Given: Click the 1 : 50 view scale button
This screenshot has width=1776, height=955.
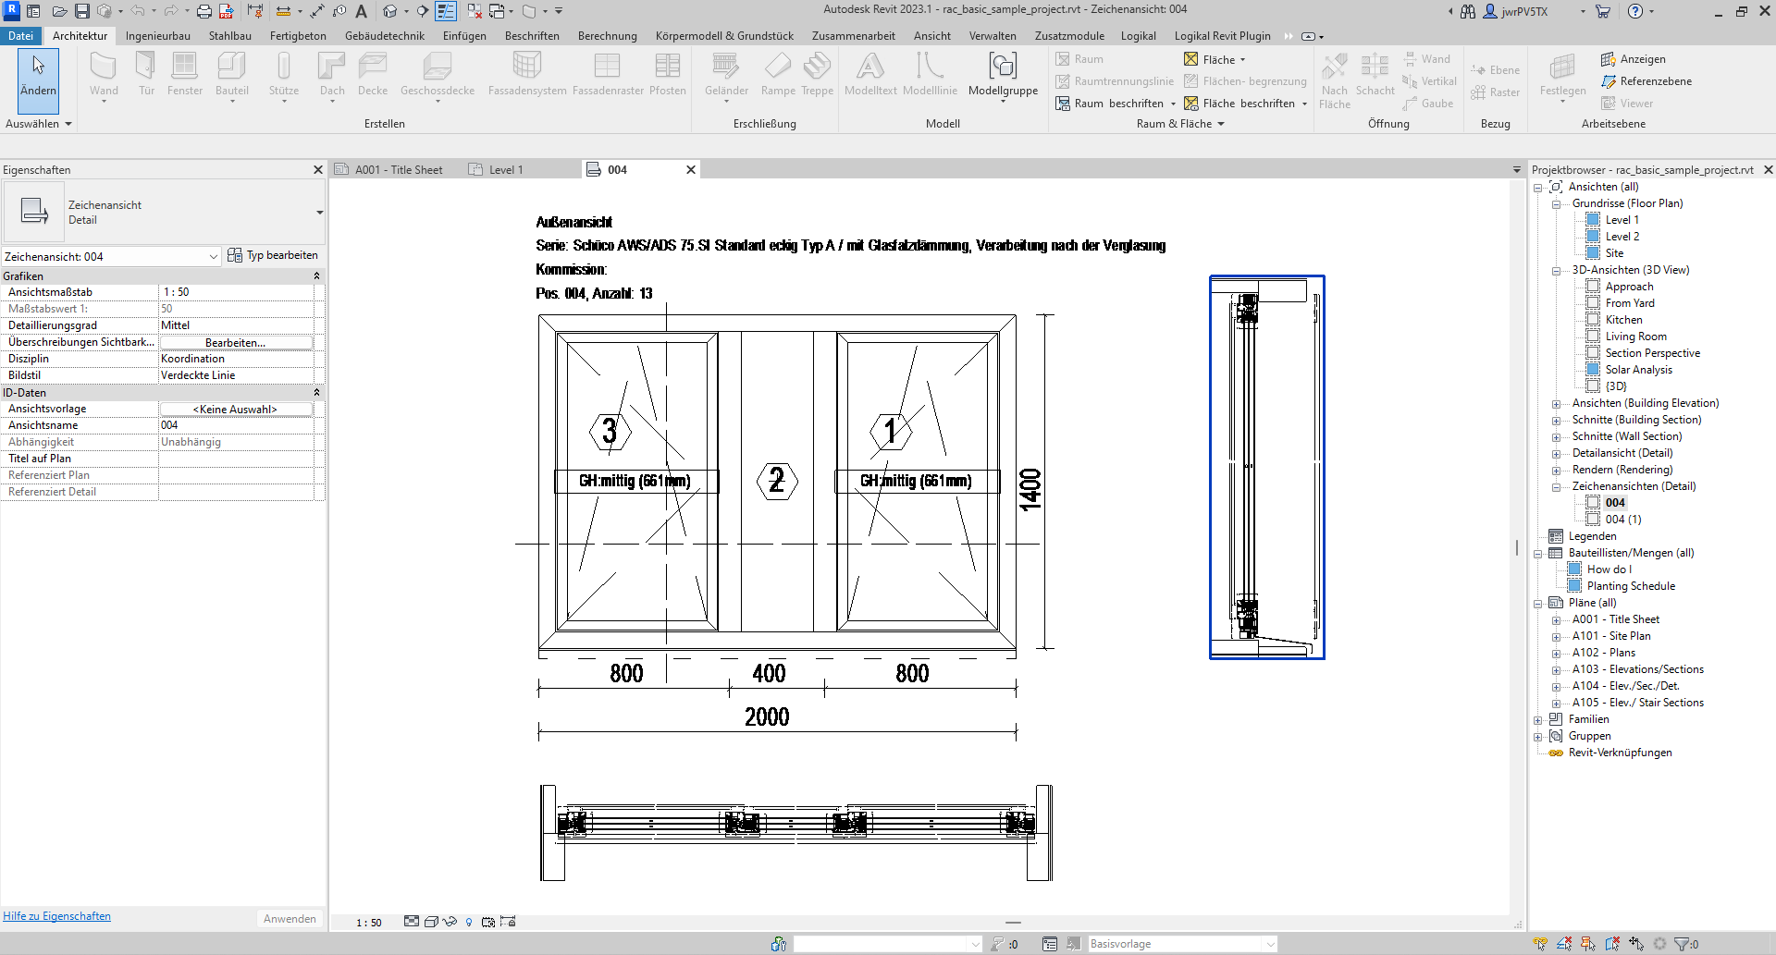Looking at the screenshot, I should (369, 923).
